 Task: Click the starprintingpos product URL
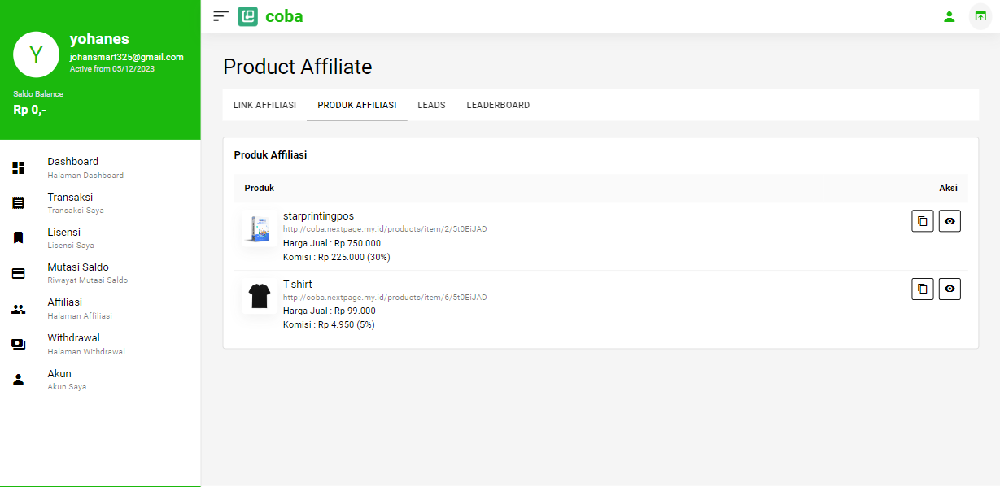click(385, 229)
